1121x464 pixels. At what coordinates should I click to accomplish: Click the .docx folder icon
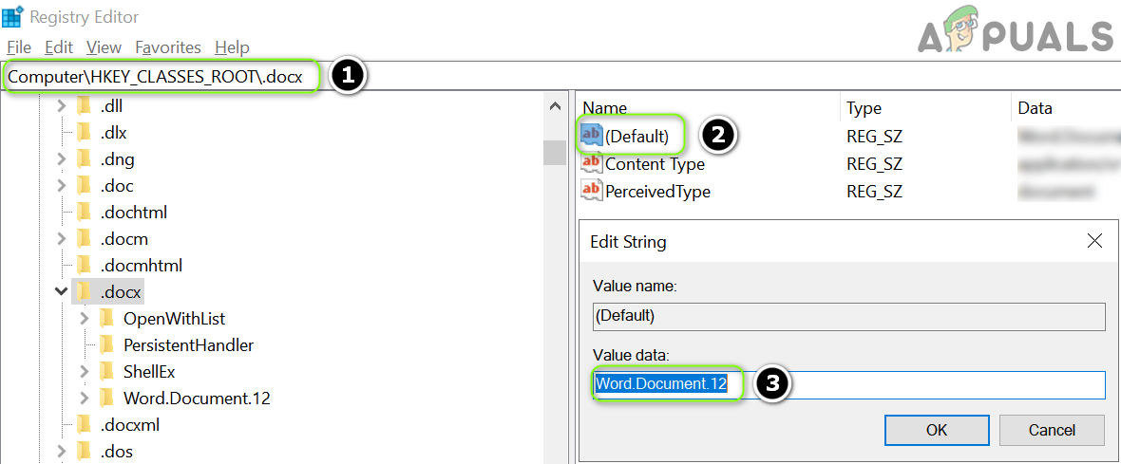tap(85, 292)
